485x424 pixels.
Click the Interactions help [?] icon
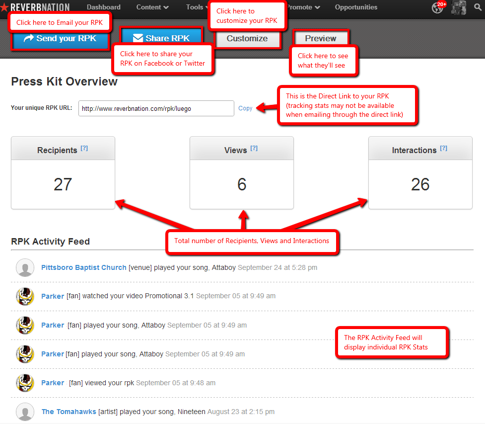444,148
